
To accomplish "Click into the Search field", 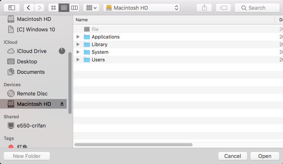I will [257, 8].
